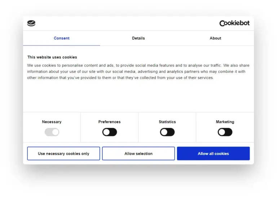Viewport: 277px width, 197px height.
Task: Turn on the Statistics cookies switch
Action: coord(167,132)
